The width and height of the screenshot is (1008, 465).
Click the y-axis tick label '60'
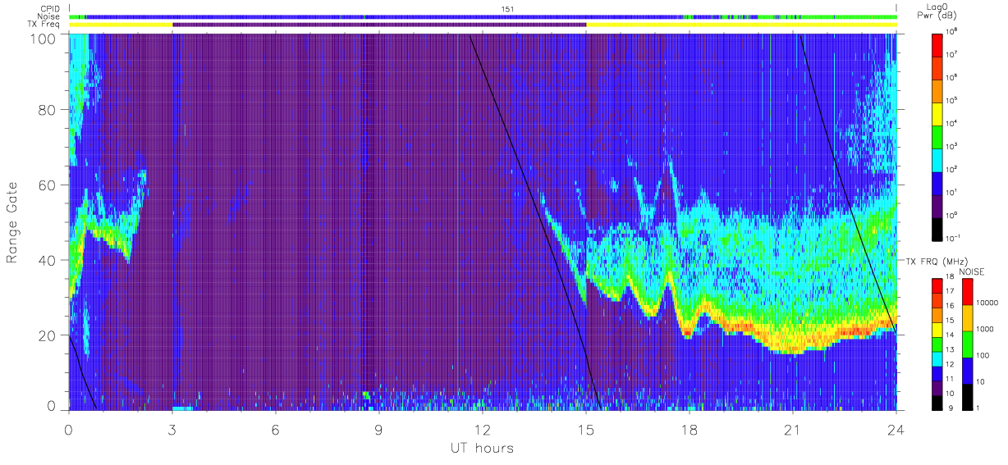pyautogui.click(x=47, y=185)
